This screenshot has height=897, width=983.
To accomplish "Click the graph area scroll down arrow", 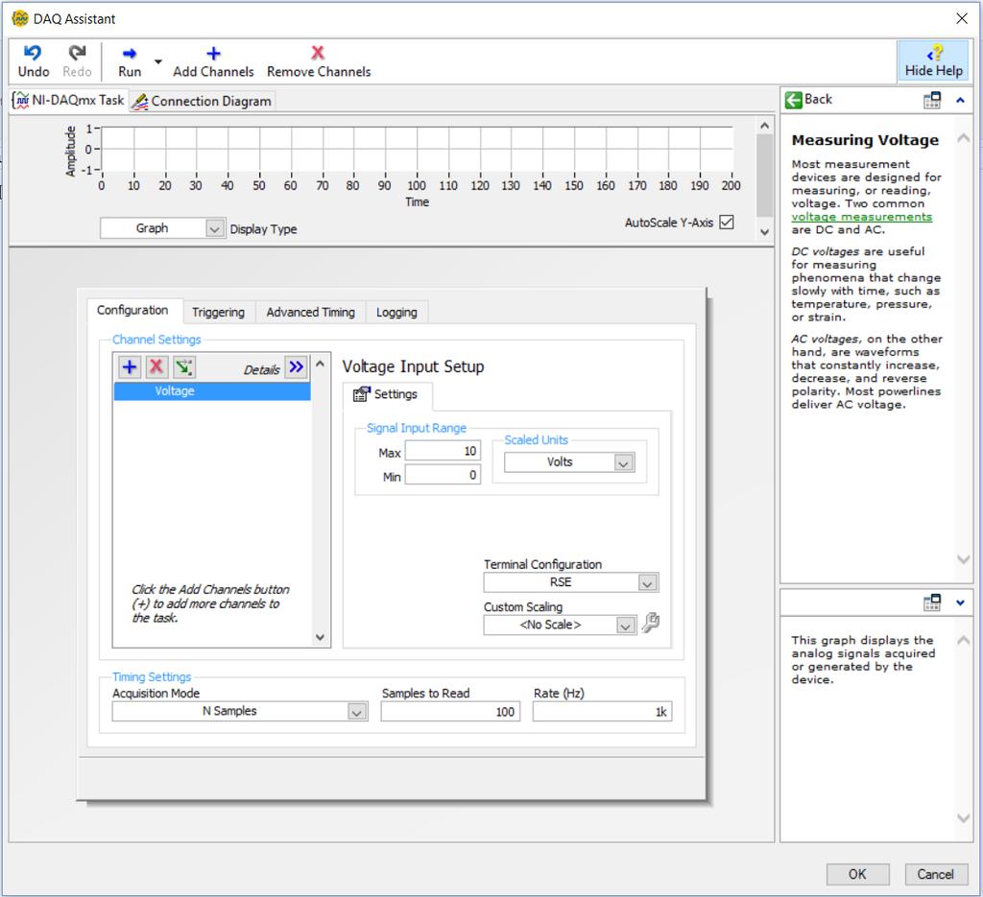I will point(764,232).
